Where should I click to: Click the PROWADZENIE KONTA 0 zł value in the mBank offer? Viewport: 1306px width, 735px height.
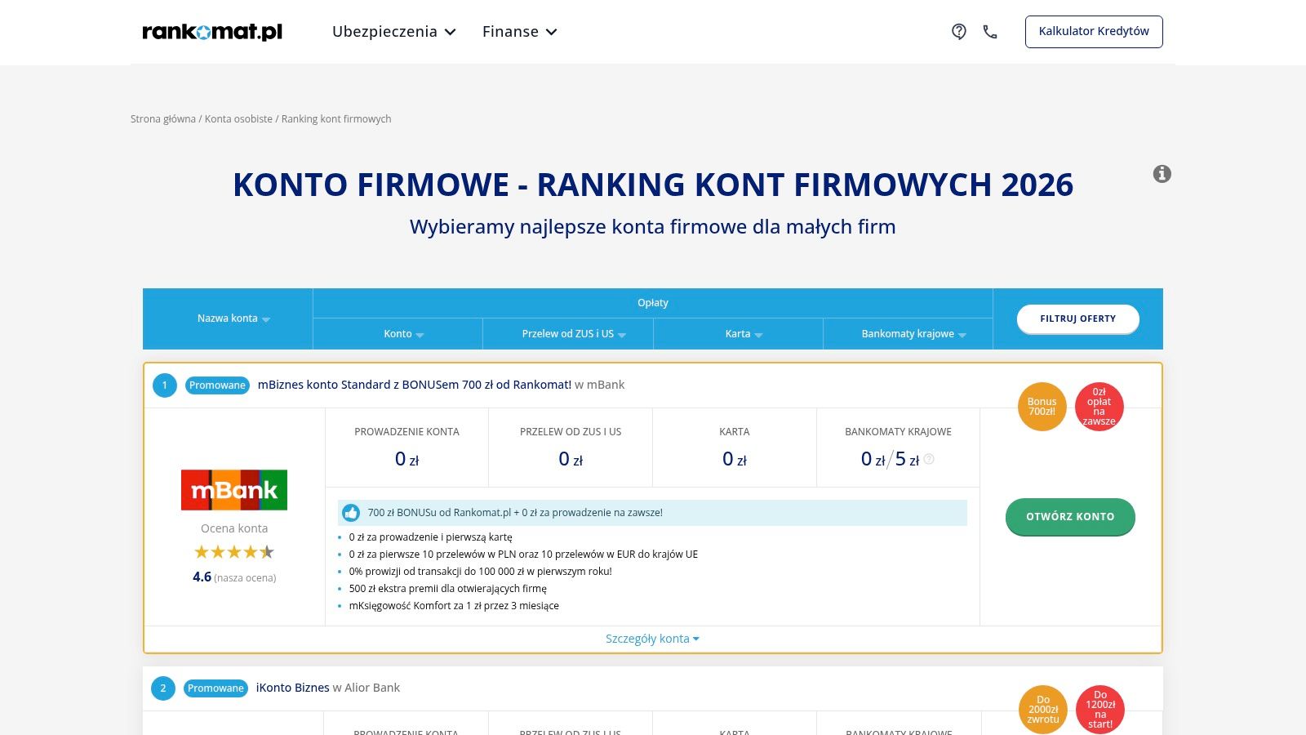coord(406,459)
